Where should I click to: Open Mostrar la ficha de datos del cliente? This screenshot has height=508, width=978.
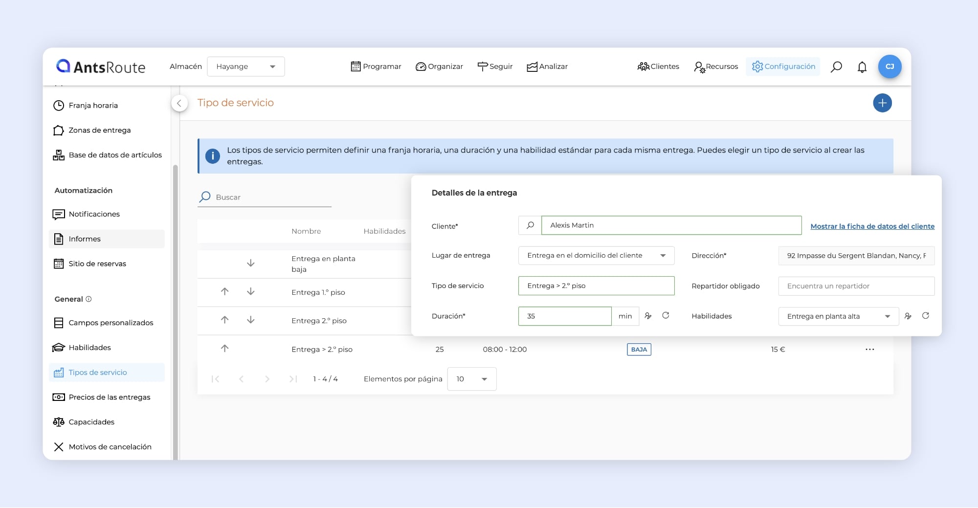coord(872,226)
